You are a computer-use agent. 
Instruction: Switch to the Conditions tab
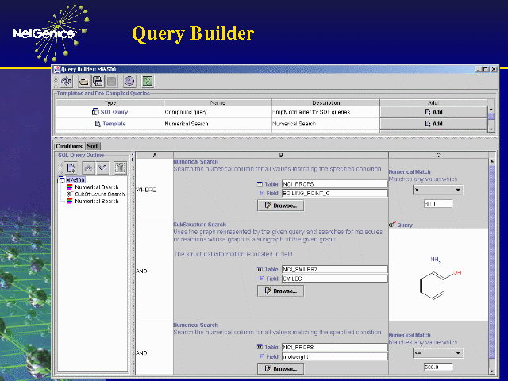coord(69,146)
